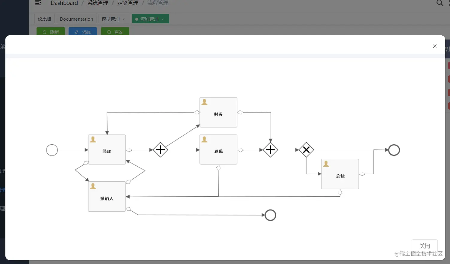Click the 关闭 button
The image size is (450, 264).
click(x=425, y=246)
